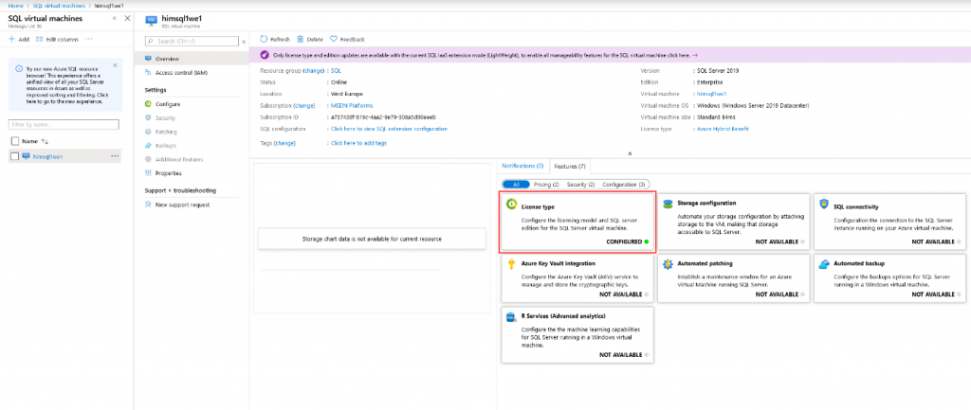This screenshot has height=410, width=971.
Task: Focus the Filter by name field
Action: click(64, 125)
